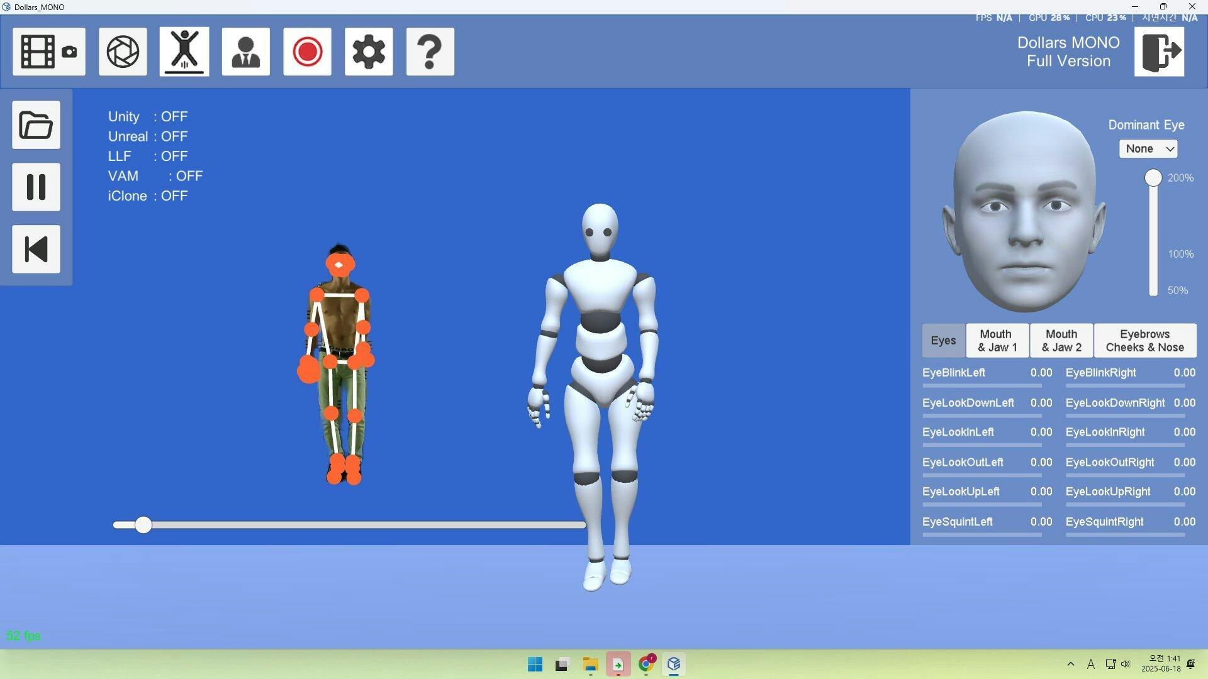Expand the Dominant Eye dropdown
The image size is (1208, 679).
pos(1148,149)
